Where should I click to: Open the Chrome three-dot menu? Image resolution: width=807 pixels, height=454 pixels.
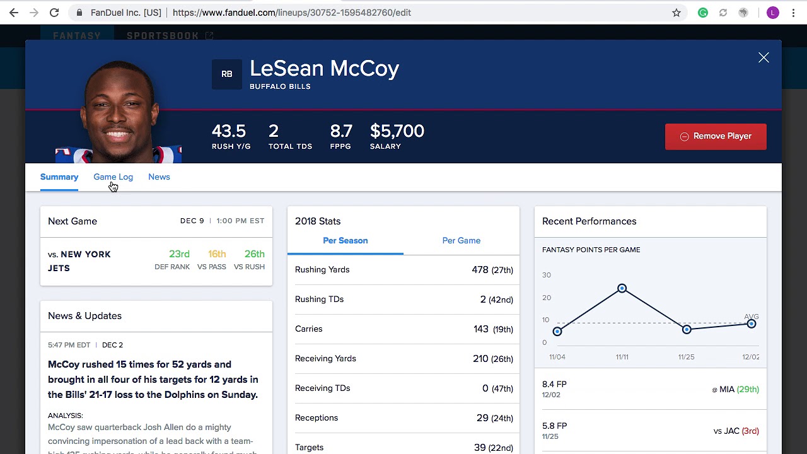click(x=793, y=13)
